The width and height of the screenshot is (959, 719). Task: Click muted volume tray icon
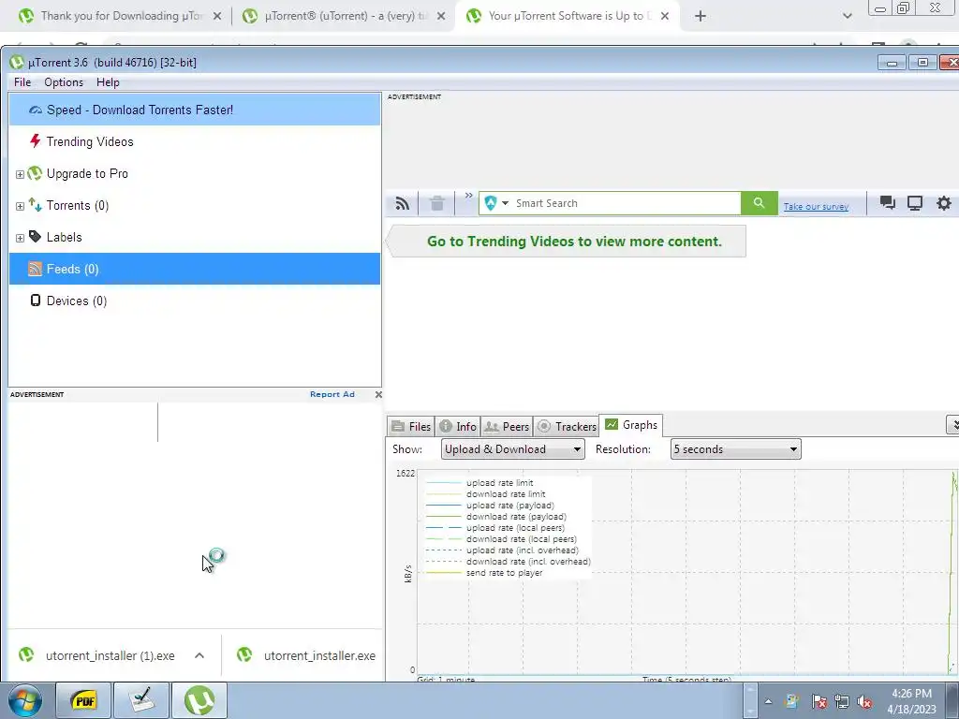pyautogui.click(x=864, y=701)
